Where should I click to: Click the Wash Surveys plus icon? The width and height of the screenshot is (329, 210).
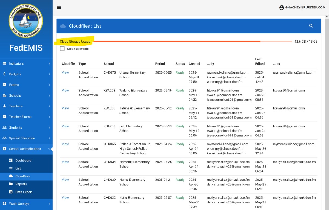4,204
